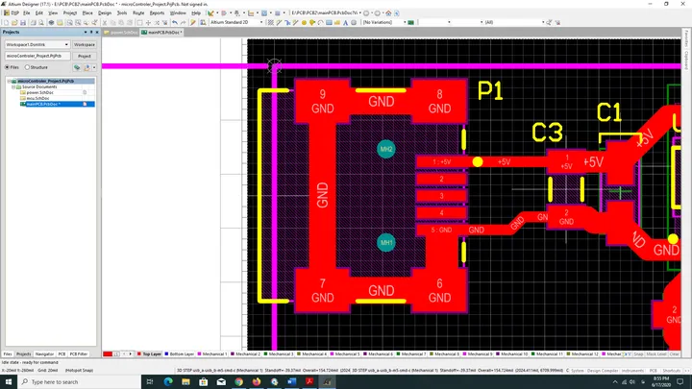Click the Print icon in the toolbar
Viewport: 692px width, 389px height.
(x=33, y=22)
